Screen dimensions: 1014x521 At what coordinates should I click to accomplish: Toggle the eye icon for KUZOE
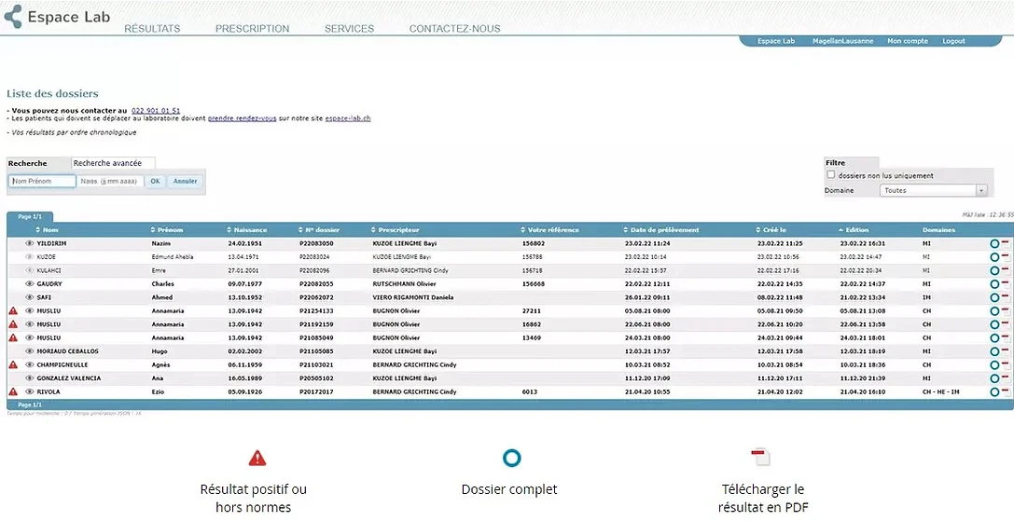tap(29, 257)
